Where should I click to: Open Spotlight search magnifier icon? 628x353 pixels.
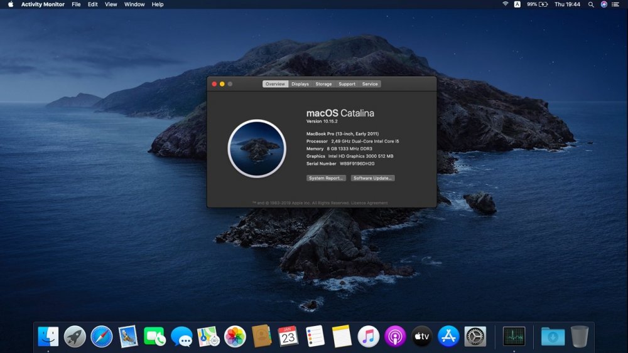591,4
